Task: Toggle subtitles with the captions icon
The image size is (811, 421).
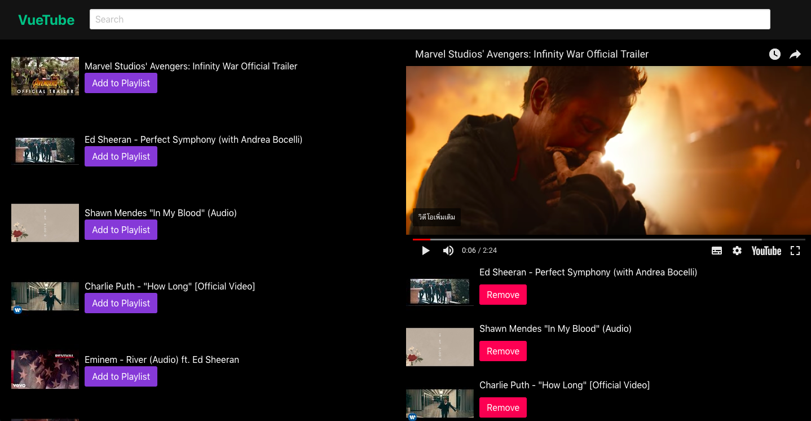Action: click(x=717, y=251)
